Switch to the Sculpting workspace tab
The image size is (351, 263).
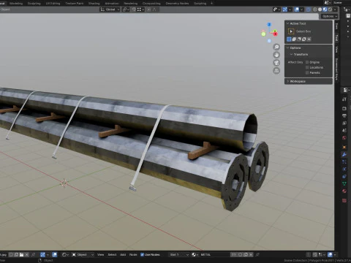[34, 4]
